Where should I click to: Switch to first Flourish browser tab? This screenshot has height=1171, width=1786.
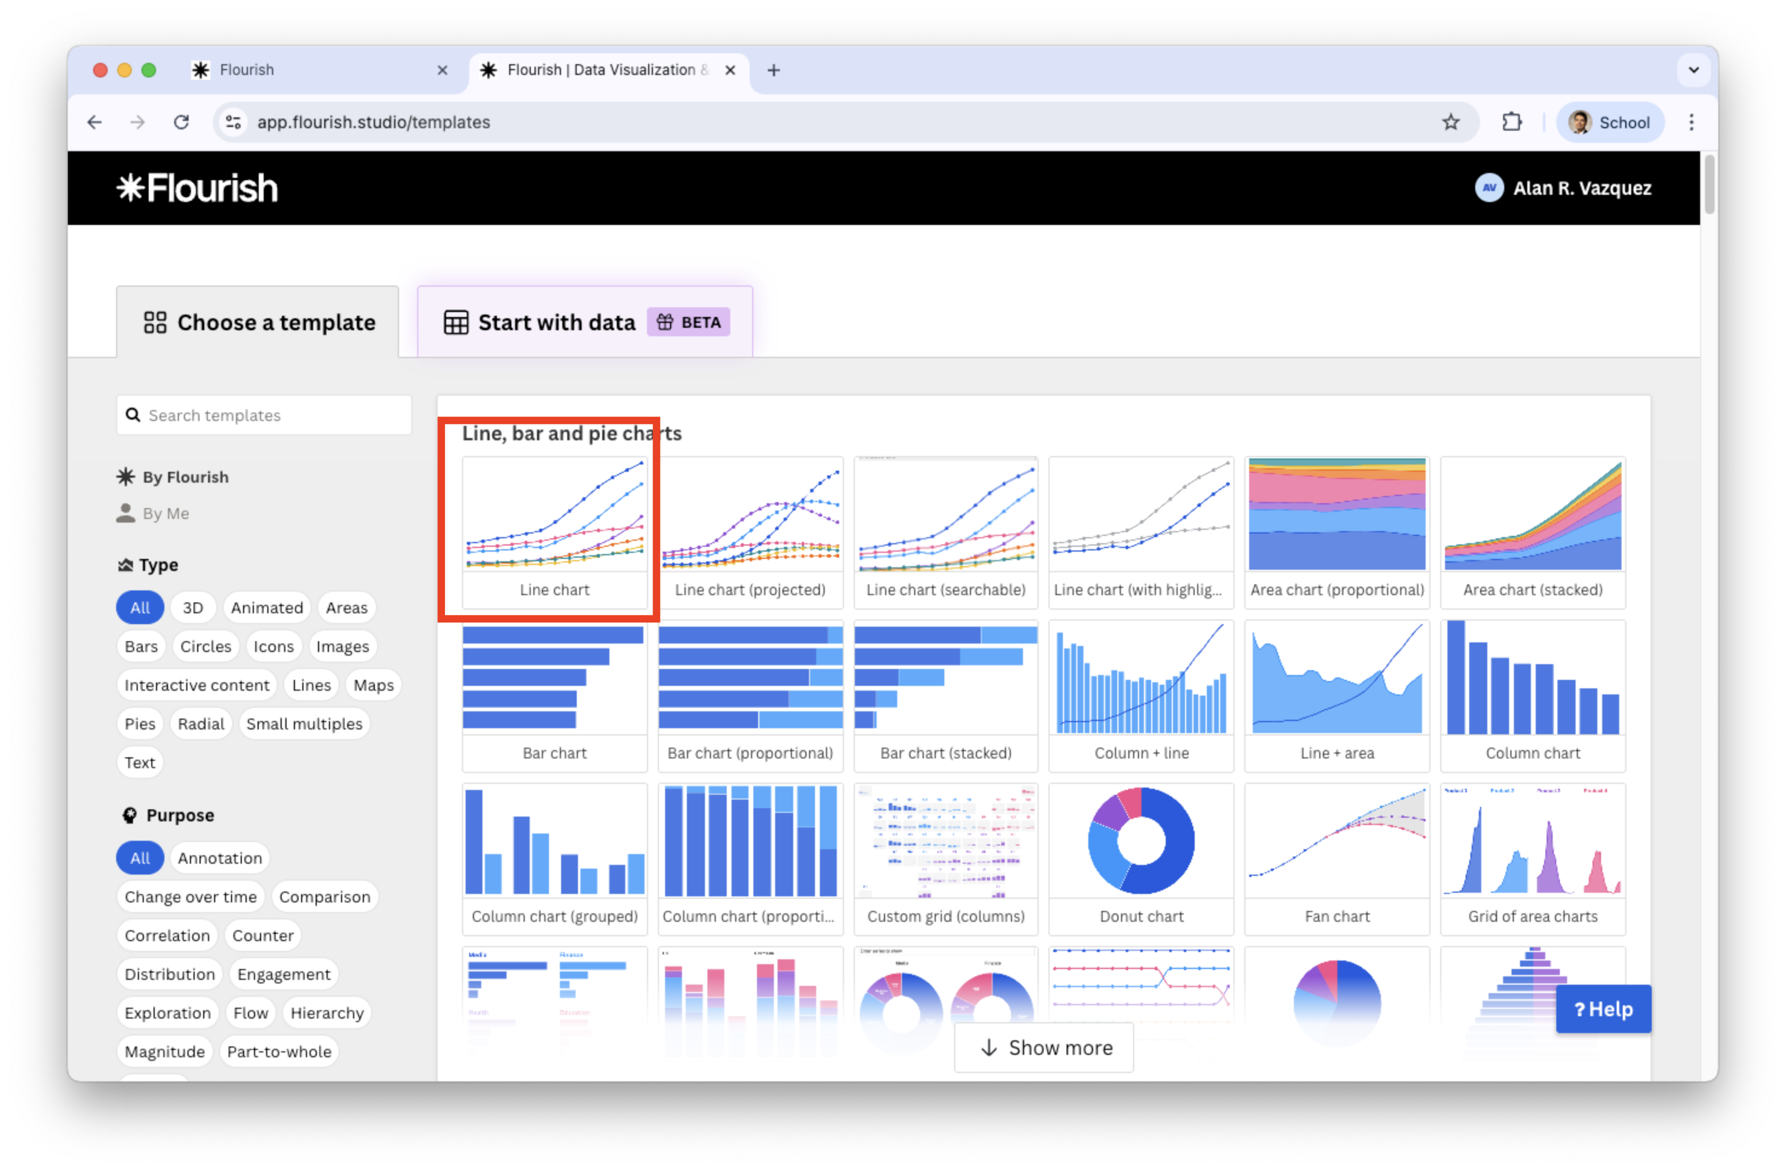tap(315, 71)
